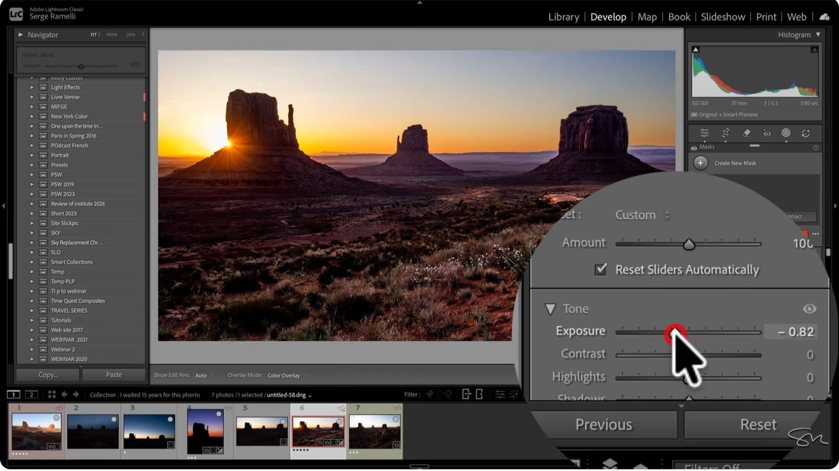Toggle quick collection circle on thumbnail 3
Image resolution: width=839 pixels, height=471 pixels.
170,419
